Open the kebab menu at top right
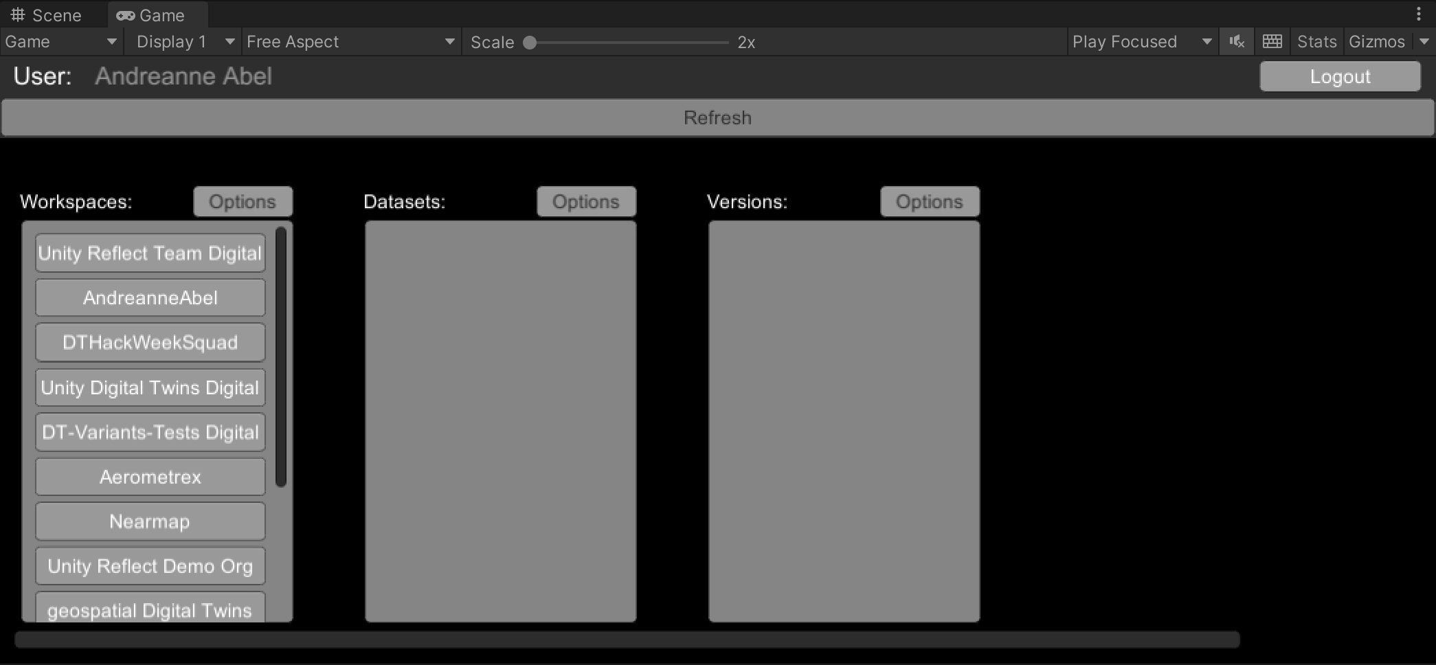Viewport: 1436px width, 665px height. click(x=1420, y=14)
